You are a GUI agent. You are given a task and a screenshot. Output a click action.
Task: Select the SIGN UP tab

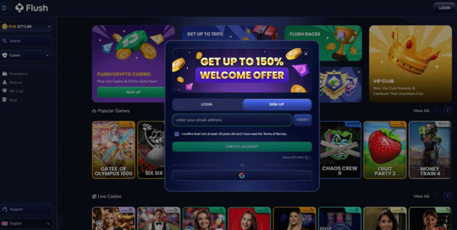pyautogui.click(x=277, y=105)
